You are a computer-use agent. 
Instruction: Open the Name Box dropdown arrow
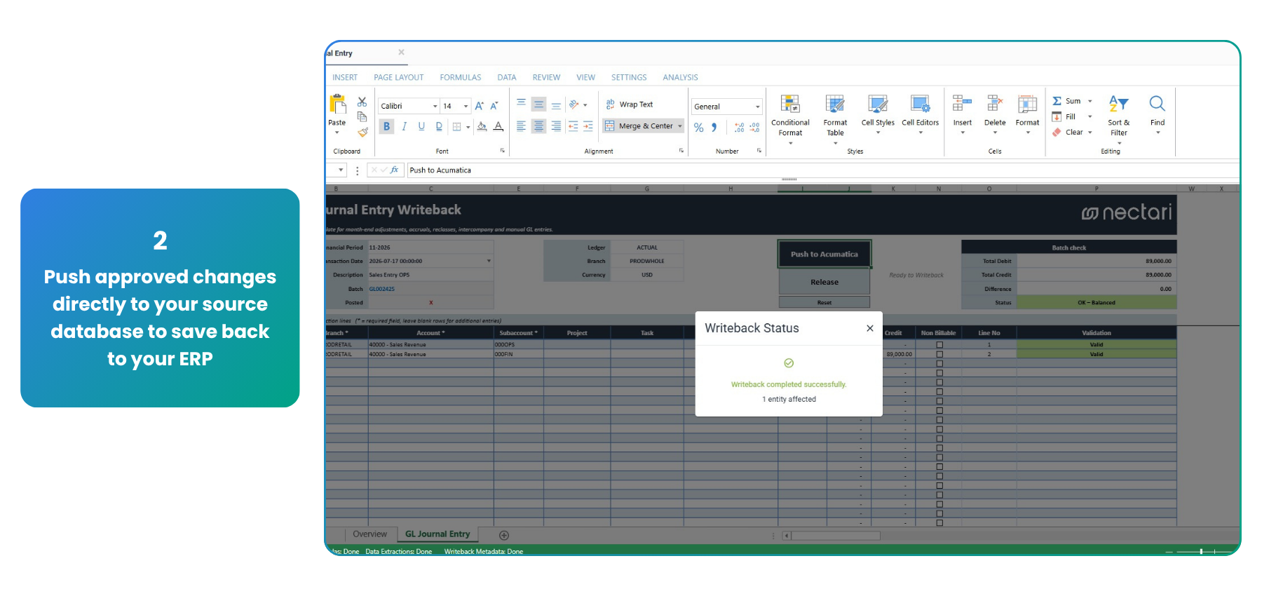point(341,170)
